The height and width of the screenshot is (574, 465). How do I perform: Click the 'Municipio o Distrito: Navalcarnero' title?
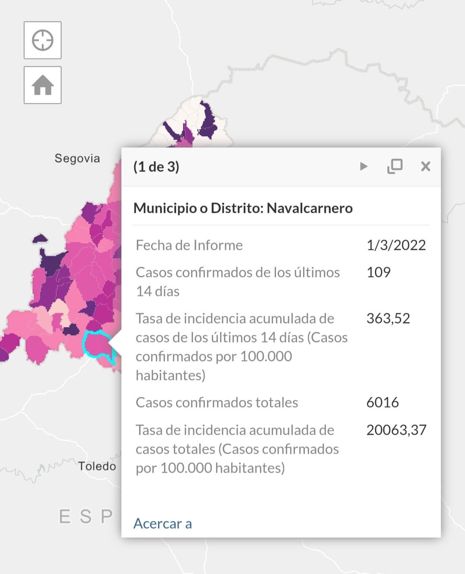[243, 208]
